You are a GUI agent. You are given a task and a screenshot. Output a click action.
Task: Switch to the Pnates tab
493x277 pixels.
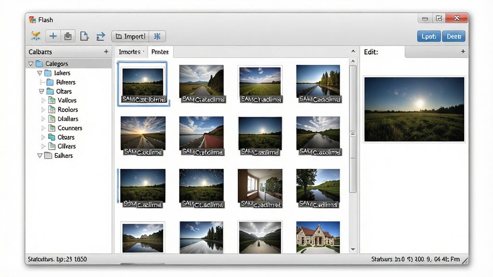tap(160, 52)
